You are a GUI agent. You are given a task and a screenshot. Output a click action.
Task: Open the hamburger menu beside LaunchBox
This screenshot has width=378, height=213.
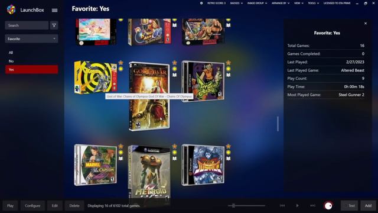(x=55, y=10)
